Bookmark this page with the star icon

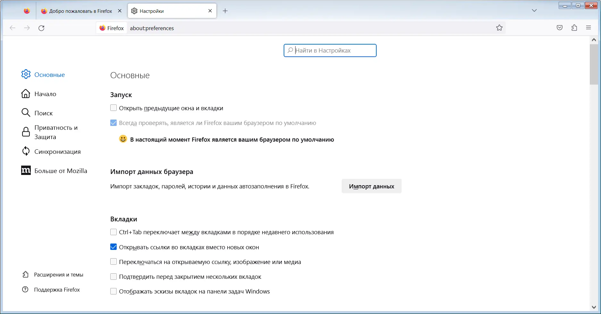(499, 28)
